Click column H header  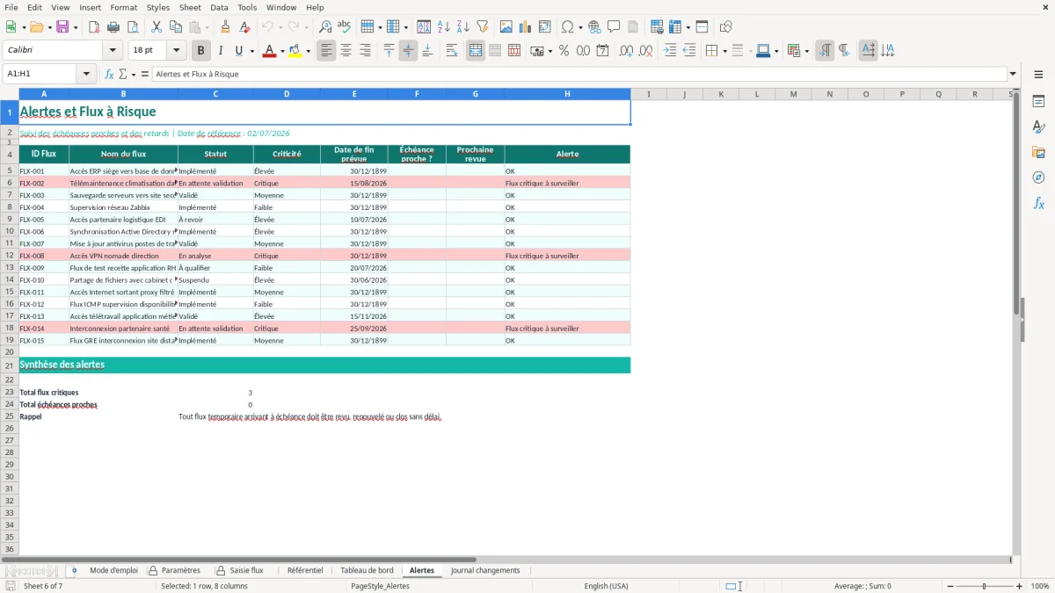pos(567,94)
